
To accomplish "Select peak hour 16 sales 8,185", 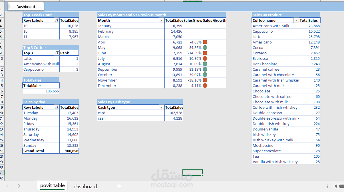I will [x=69, y=31].
